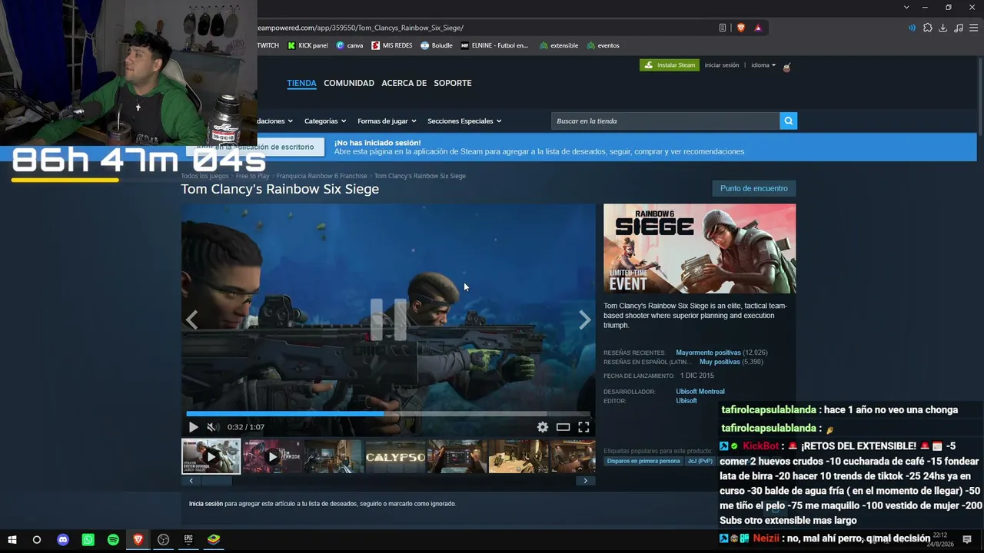This screenshot has height=553, width=984.
Task: Open Spotify from the taskbar
Action: coord(113,540)
